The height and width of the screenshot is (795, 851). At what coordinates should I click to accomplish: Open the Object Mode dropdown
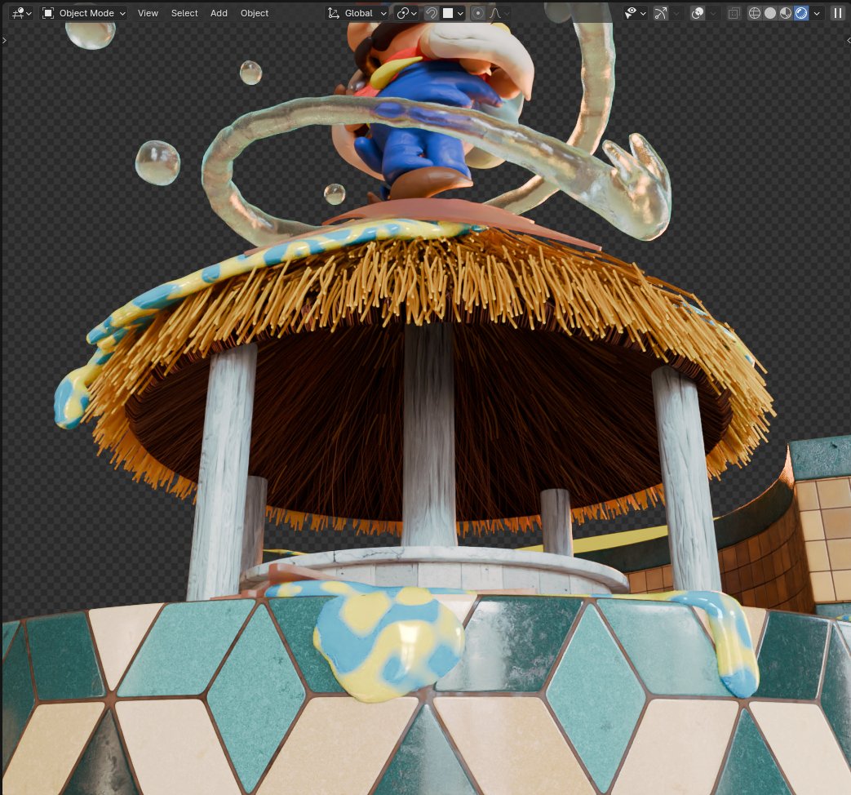tap(84, 13)
